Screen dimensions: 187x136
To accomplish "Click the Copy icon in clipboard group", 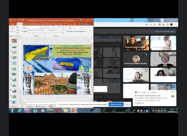I will [x=18, y=30].
